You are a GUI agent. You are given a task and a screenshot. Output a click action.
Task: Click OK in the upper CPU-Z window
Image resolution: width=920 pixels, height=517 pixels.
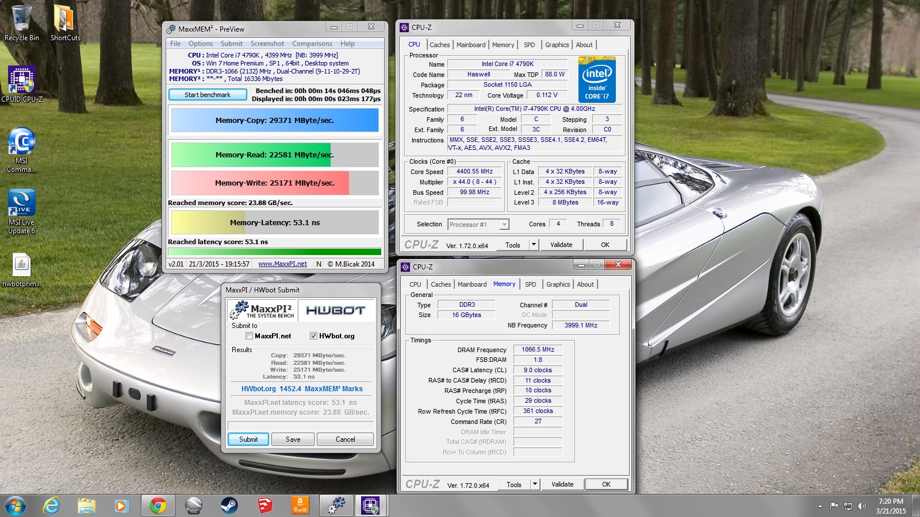[x=605, y=245]
